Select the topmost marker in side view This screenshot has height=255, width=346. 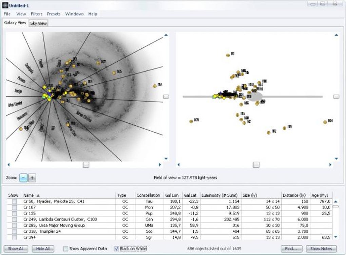click(228, 55)
